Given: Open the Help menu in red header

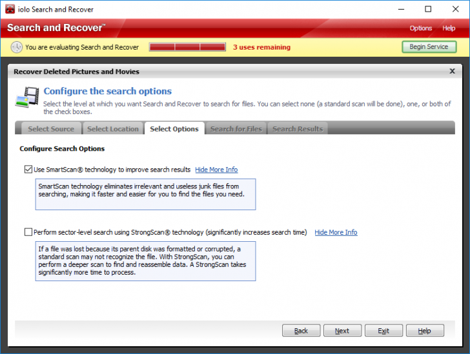Looking at the screenshot, I should [x=449, y=28].
